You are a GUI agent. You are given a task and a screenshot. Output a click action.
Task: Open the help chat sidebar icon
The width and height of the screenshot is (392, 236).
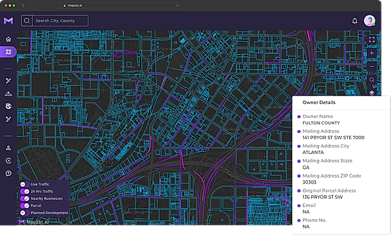coord(8,173)
